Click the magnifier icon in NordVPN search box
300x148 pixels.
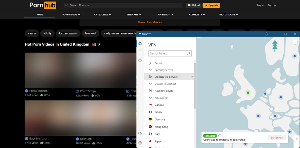[188, 53]
